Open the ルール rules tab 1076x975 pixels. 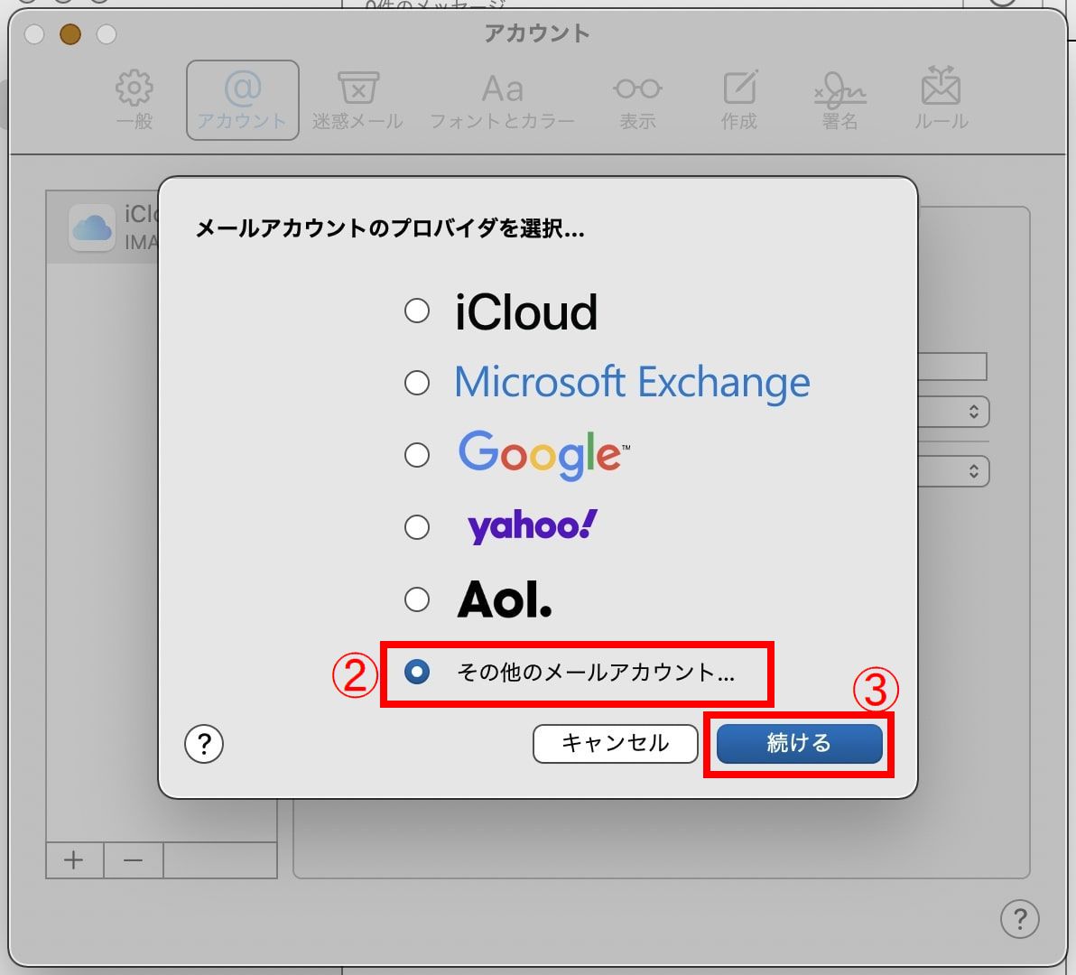point(941,99)
